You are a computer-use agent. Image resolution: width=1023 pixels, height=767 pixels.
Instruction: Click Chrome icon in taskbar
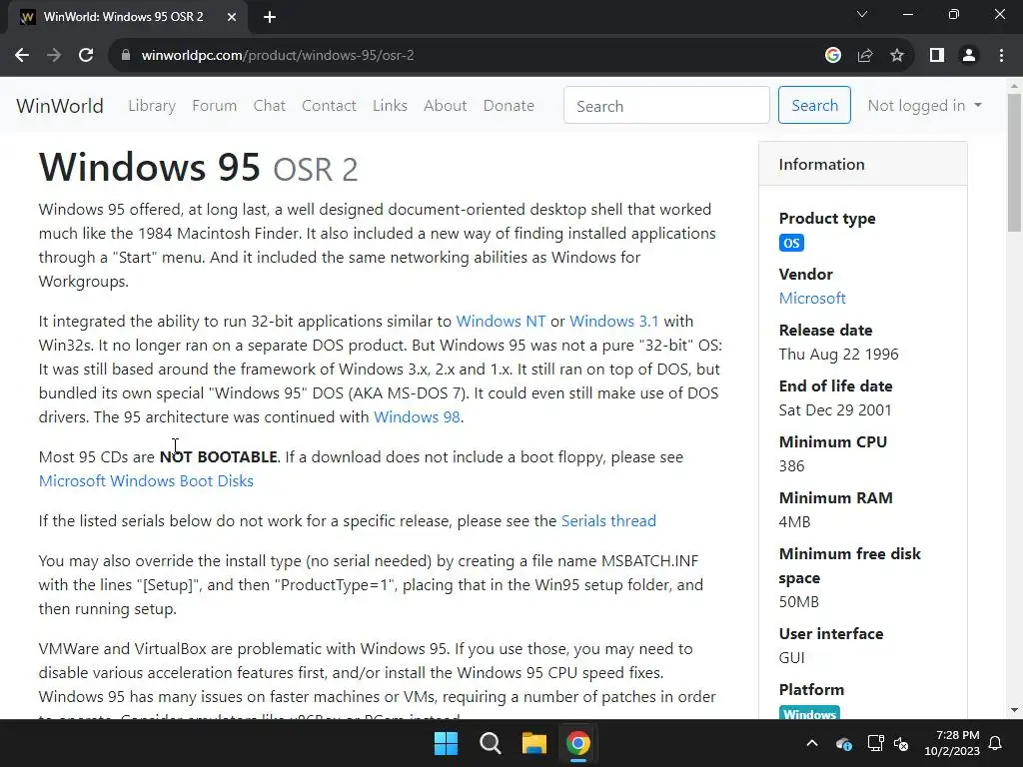tap(578, 743)
